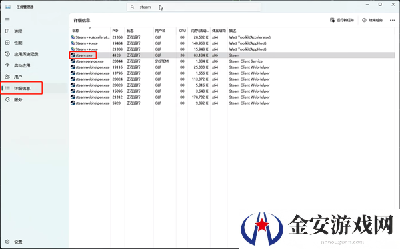The image size is (400, 249).
Task: Sort by the 状态 (Status) column header
Action: pyautogui.click(x=130, y=31)
